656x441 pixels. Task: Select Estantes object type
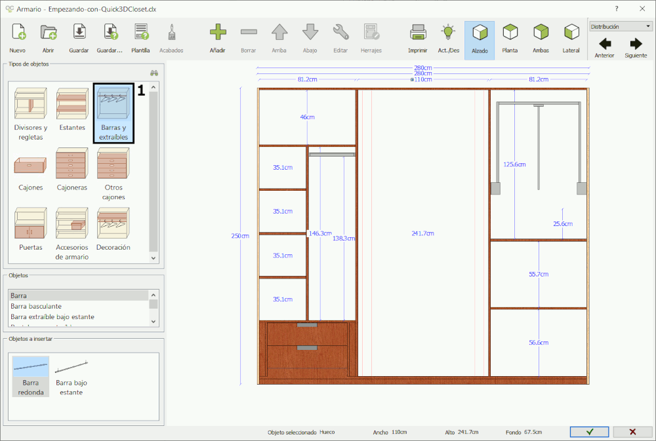point(72,109)
